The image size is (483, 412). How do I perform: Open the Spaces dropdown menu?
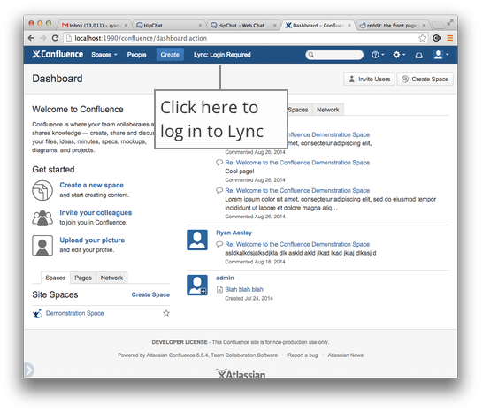coord(104,55)
